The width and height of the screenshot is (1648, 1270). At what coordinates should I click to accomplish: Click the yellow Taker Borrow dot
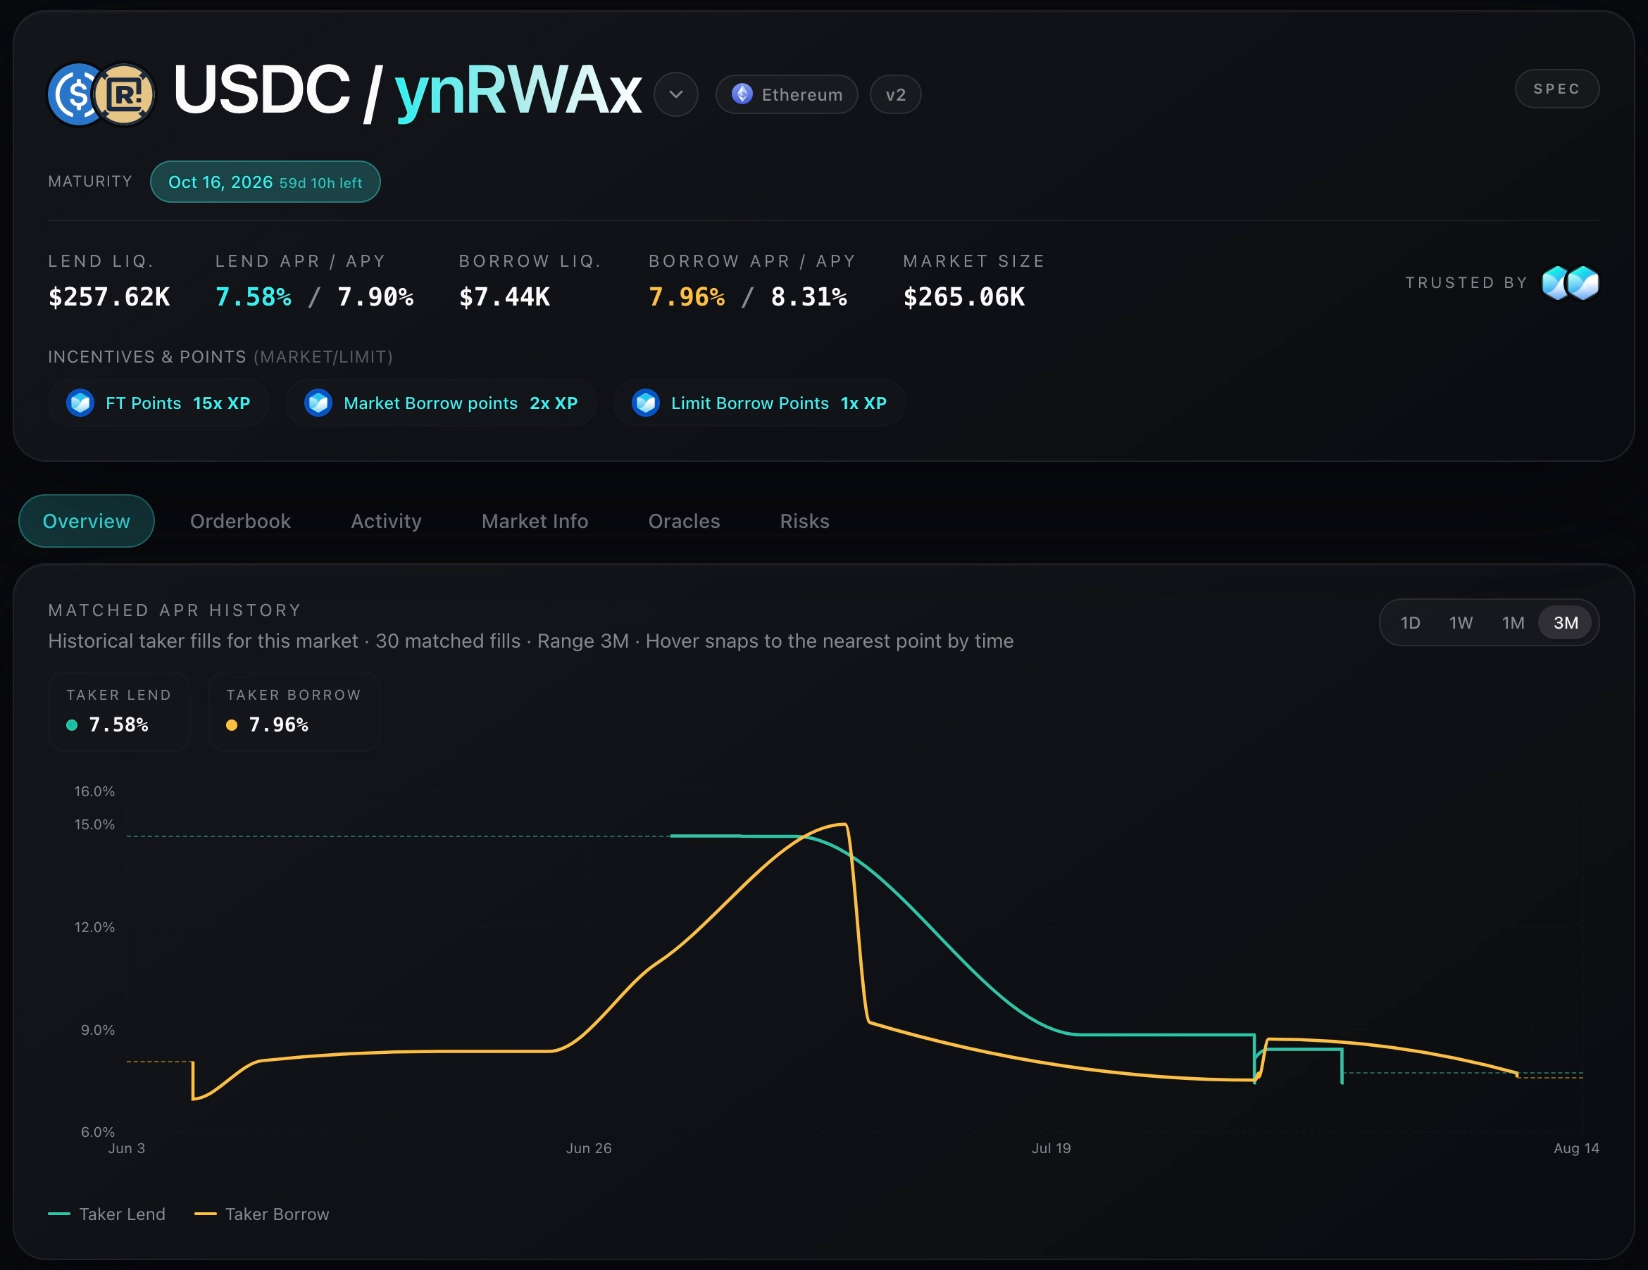coord(232,724)
